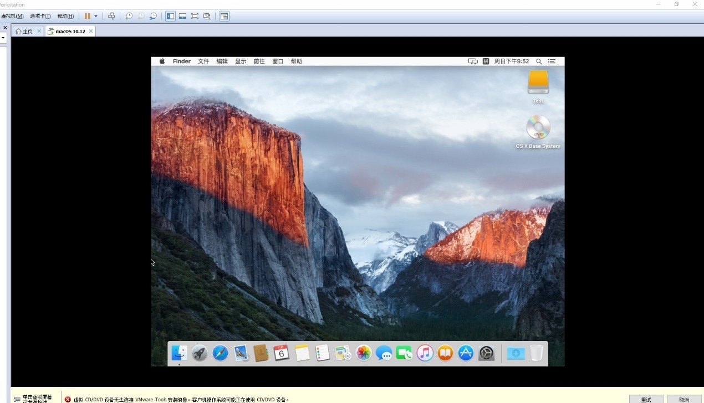Launch System Preferences from the Dock
The height and width of the screenshot is (403, 704).
pos(486,353)
